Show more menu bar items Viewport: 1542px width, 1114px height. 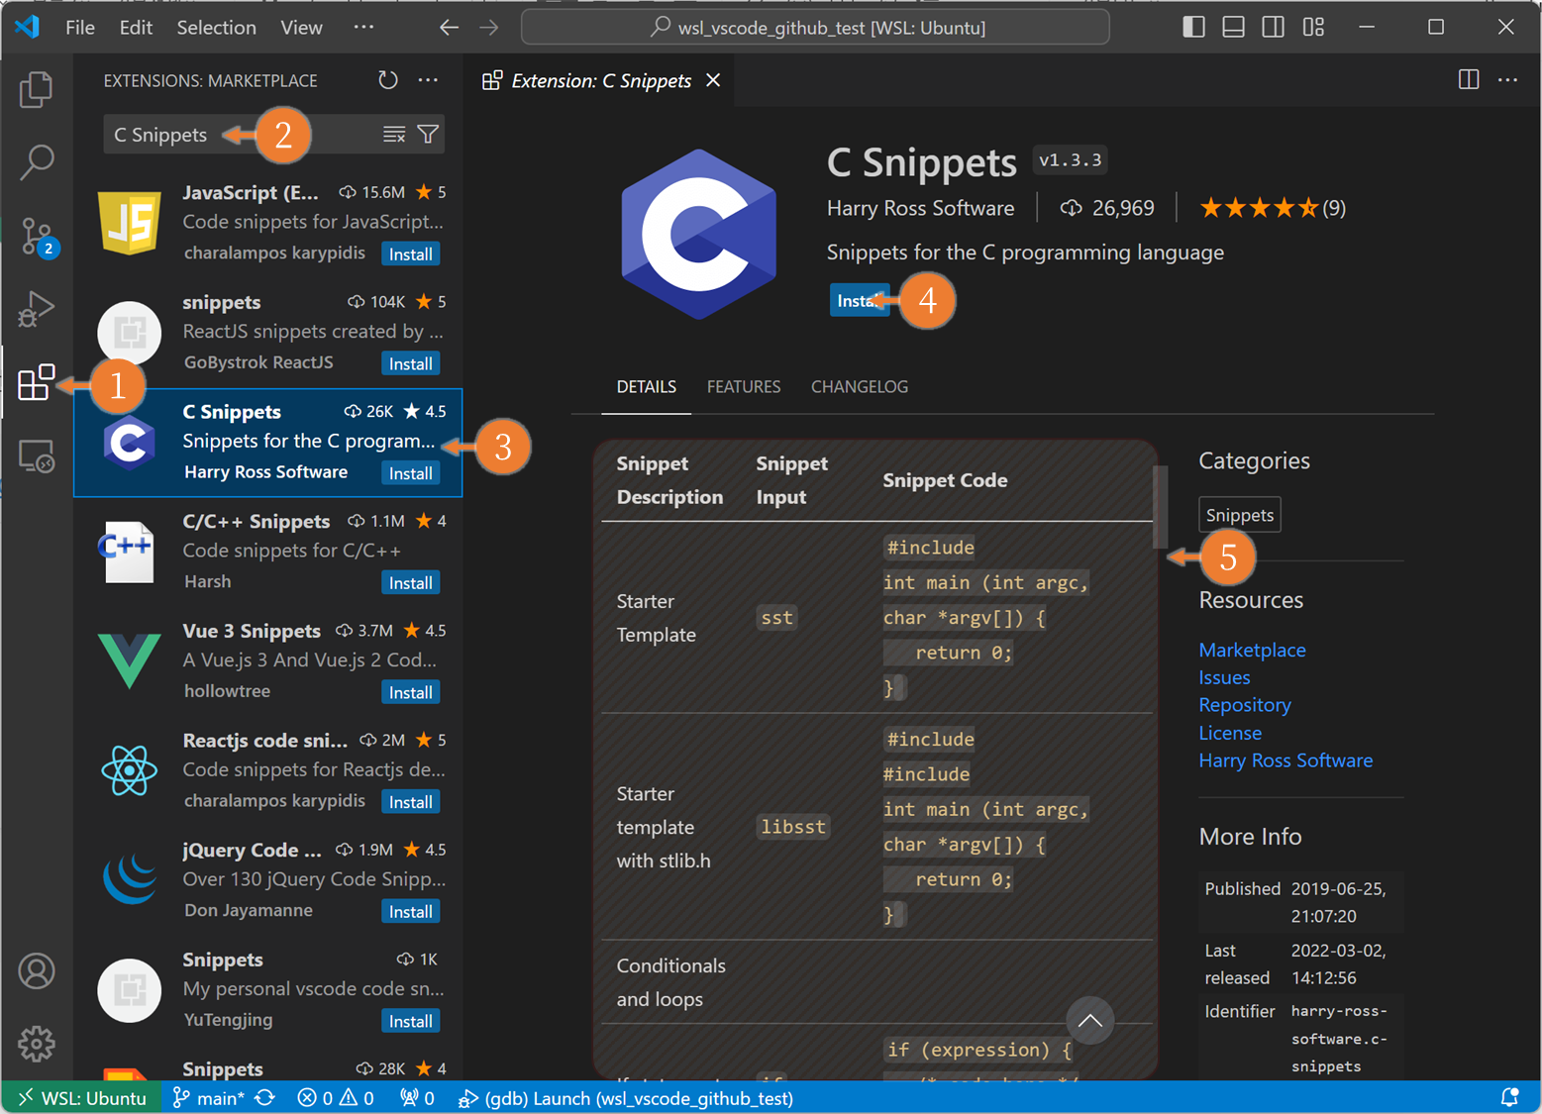(x=364, y=28)
